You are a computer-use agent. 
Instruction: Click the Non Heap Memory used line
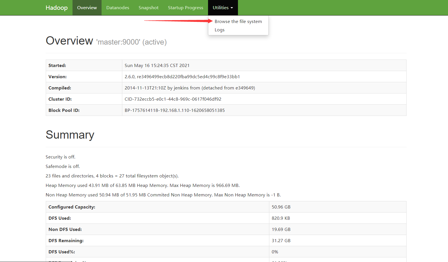pos(163,195)
